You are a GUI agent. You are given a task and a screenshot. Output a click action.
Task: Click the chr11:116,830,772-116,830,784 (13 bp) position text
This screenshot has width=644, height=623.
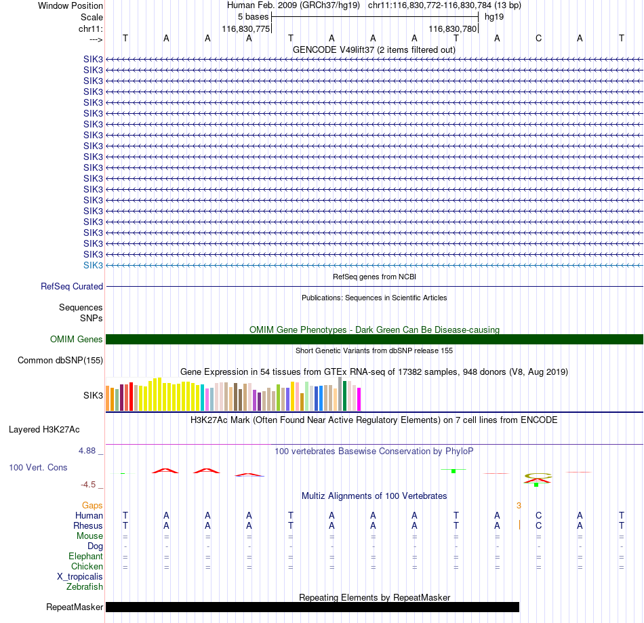click(445, 5)
